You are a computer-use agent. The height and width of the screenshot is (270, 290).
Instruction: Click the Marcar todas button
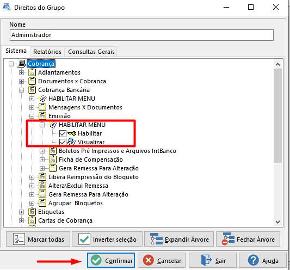tap(38, 239)
